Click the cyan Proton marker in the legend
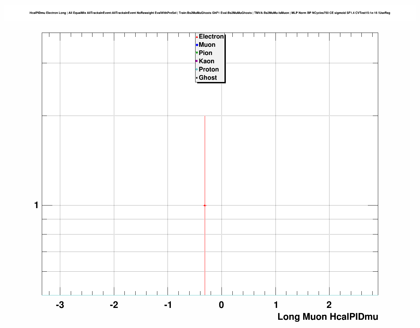This screenshot has width=420, height=328. [x=197, y=69]
